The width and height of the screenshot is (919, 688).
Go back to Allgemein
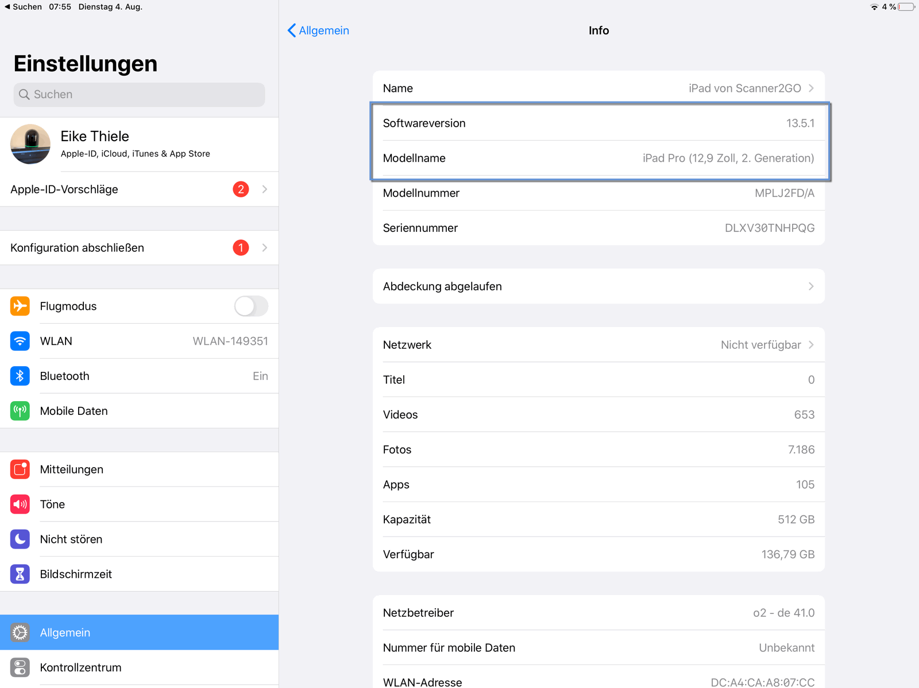[318, 30]
